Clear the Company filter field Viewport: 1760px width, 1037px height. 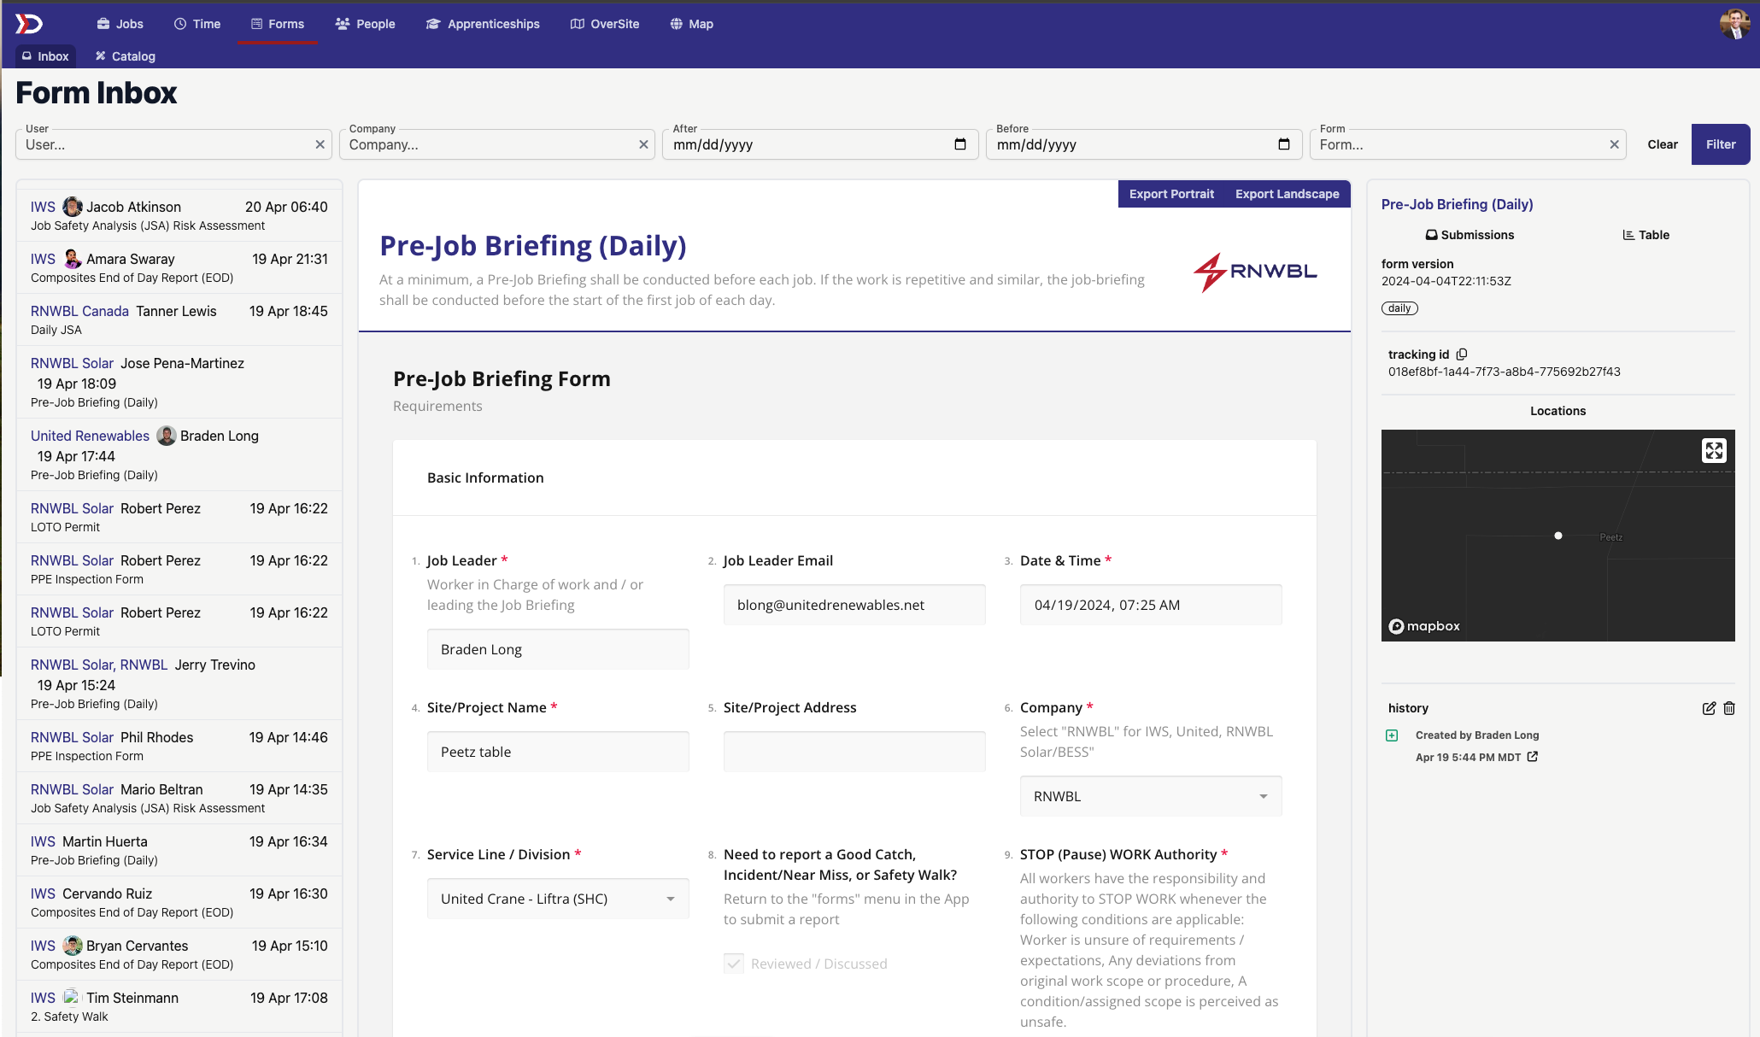pyautogui.click(x=643, y=144)
